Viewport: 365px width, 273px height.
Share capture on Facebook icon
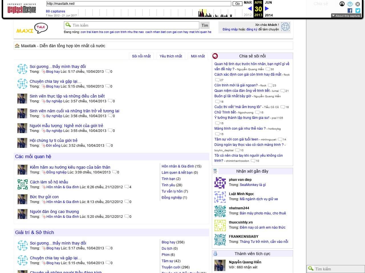350,11
